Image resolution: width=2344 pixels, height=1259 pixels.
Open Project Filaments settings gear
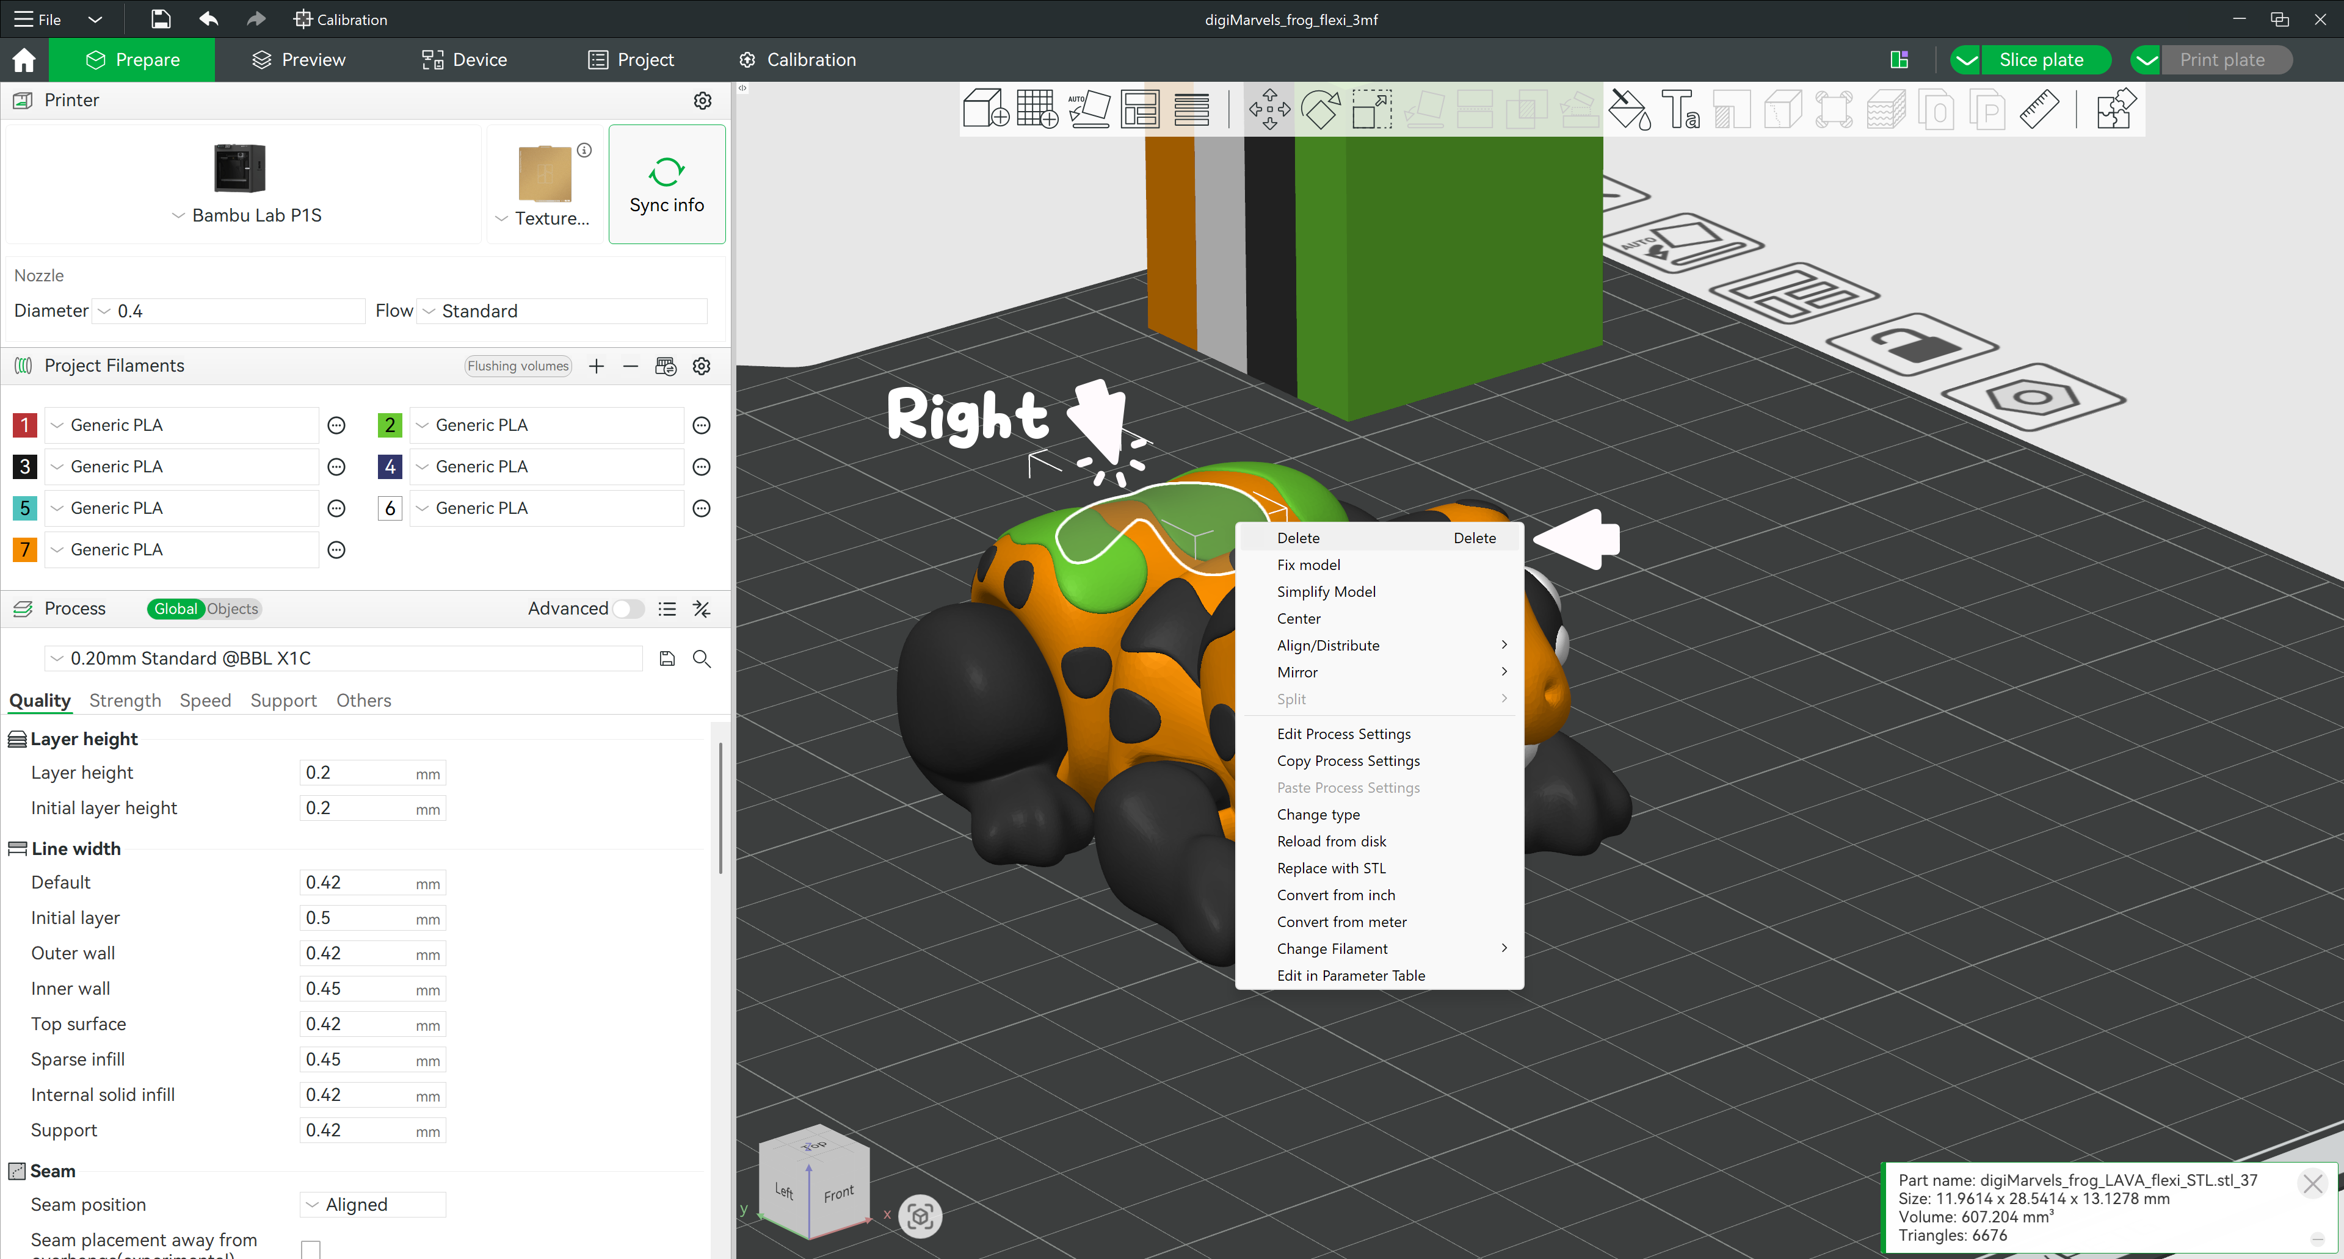702,366
